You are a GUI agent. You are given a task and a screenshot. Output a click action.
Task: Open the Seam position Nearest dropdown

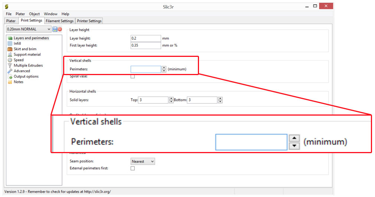pos(143,161)
